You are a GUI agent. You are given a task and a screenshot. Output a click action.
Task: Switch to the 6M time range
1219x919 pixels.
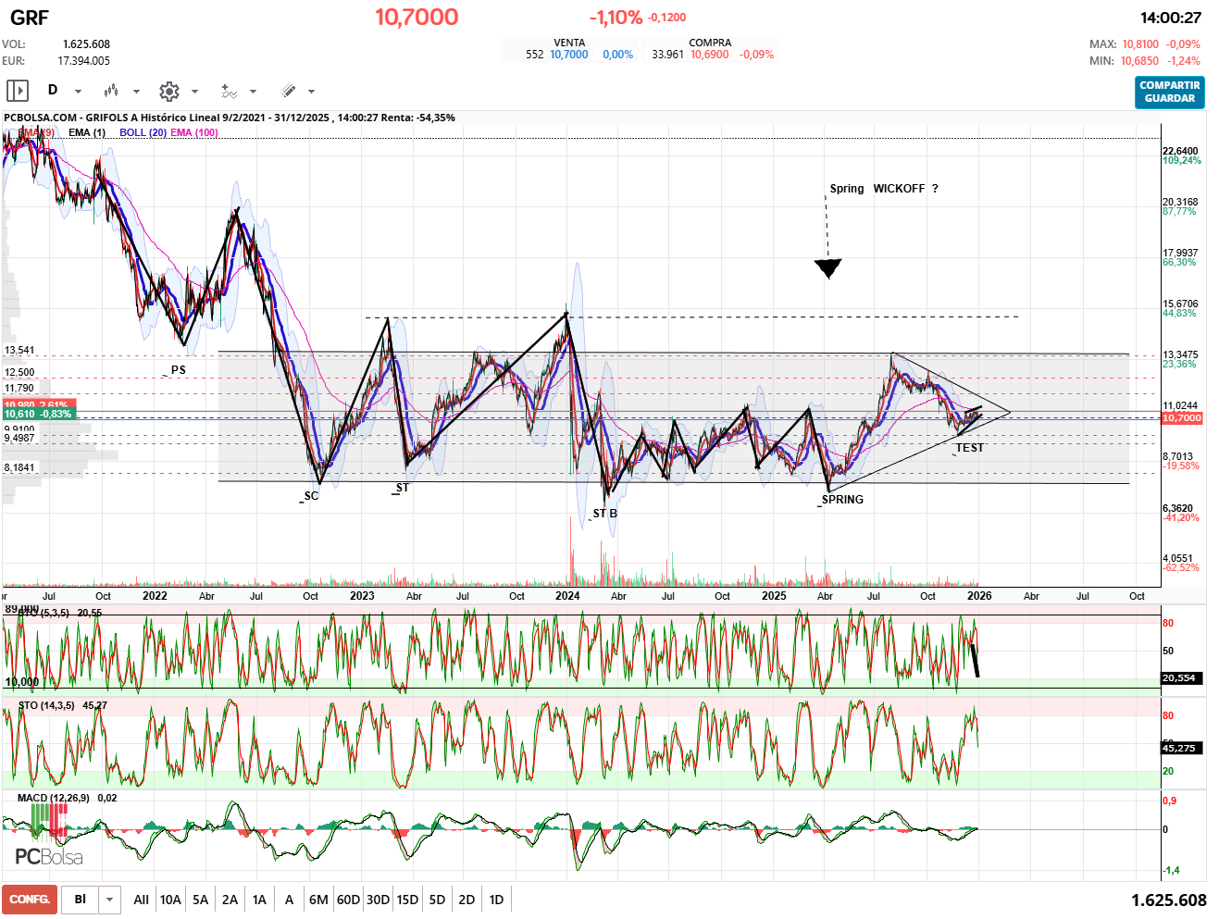pyautogui.click(x=318, y=900)
